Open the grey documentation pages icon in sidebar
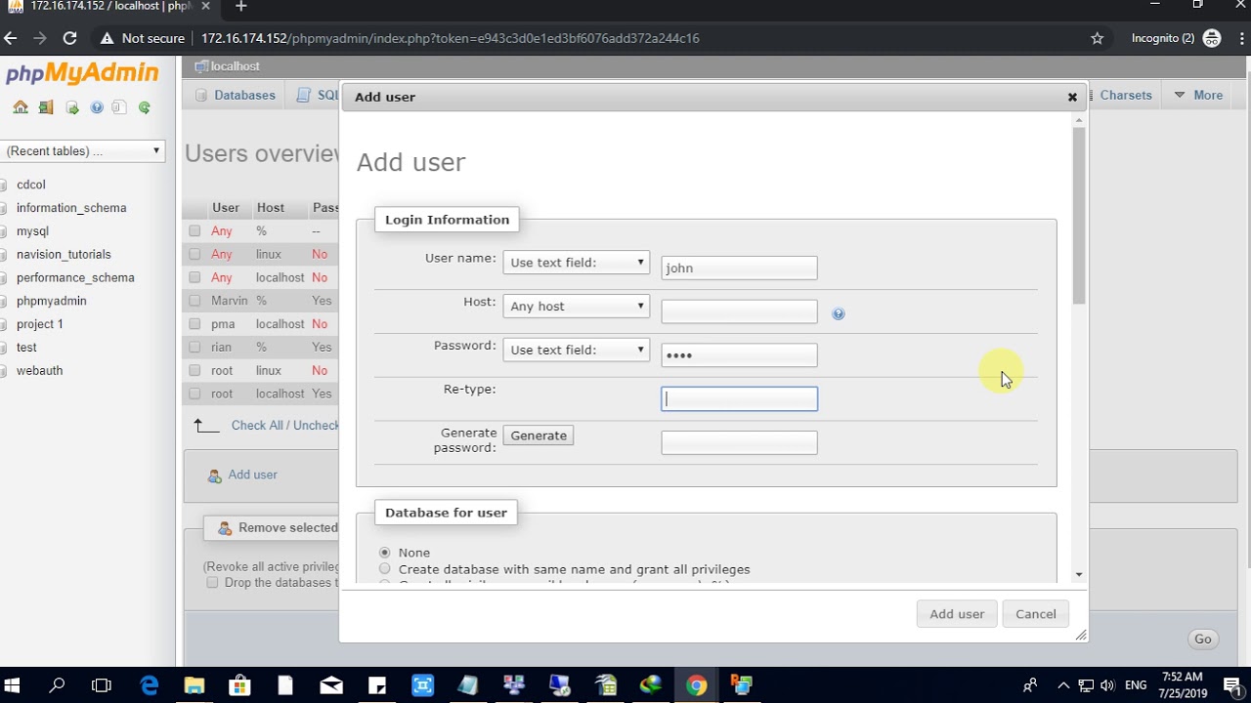Image resolution: width=1251 pixels, height=703 pixels. pos(119,107)
